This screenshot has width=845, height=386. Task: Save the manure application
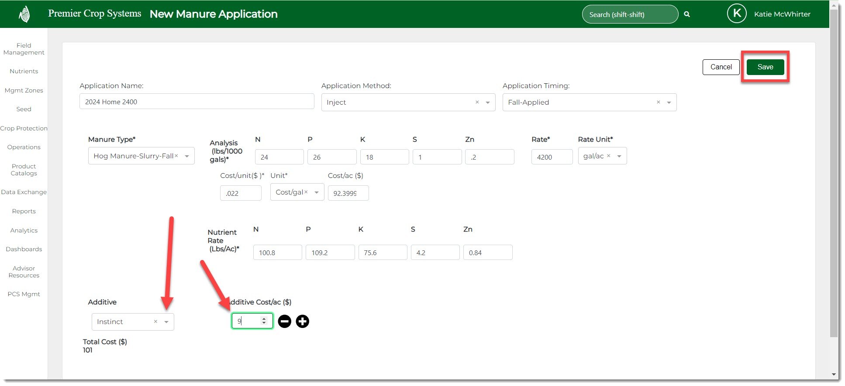(765, 67)
